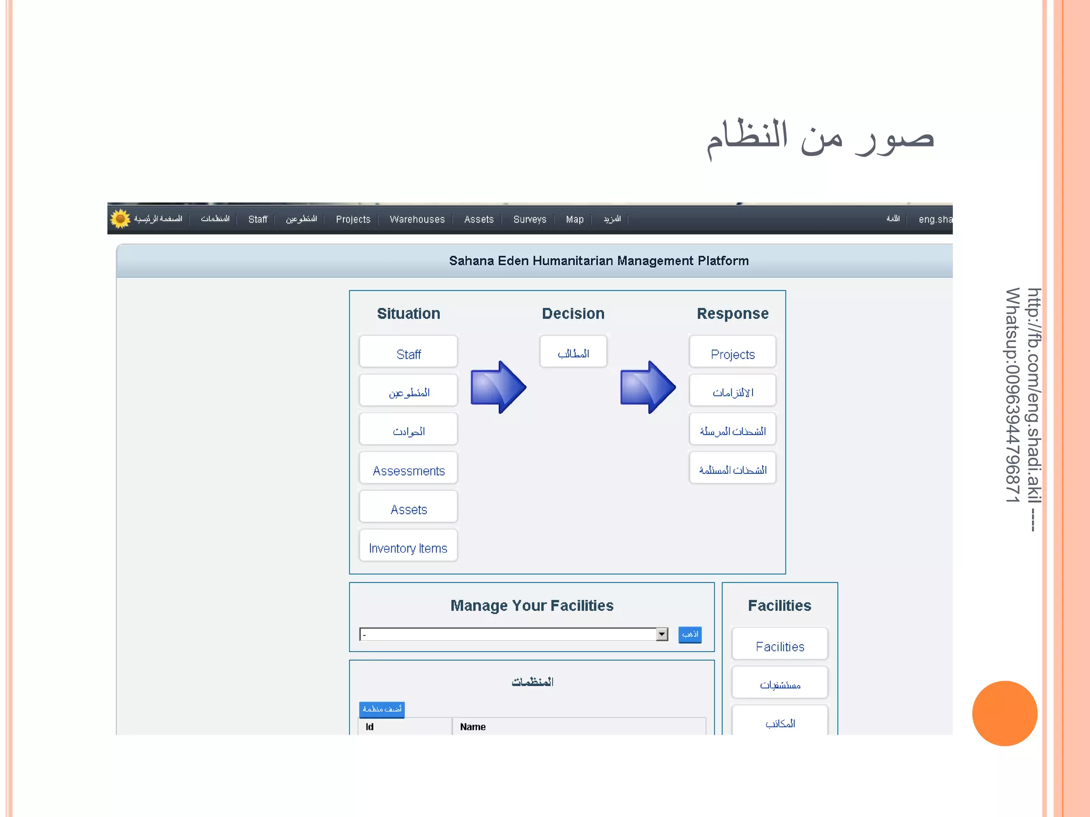Image resolution: width=1090 pixels, height=817 pixels.
Task: Click the Decision heading text
Action: tap(573, 313)
